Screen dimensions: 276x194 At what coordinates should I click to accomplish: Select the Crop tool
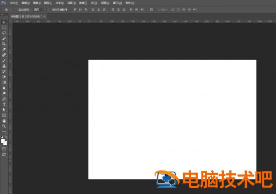(x=4, y=44)
